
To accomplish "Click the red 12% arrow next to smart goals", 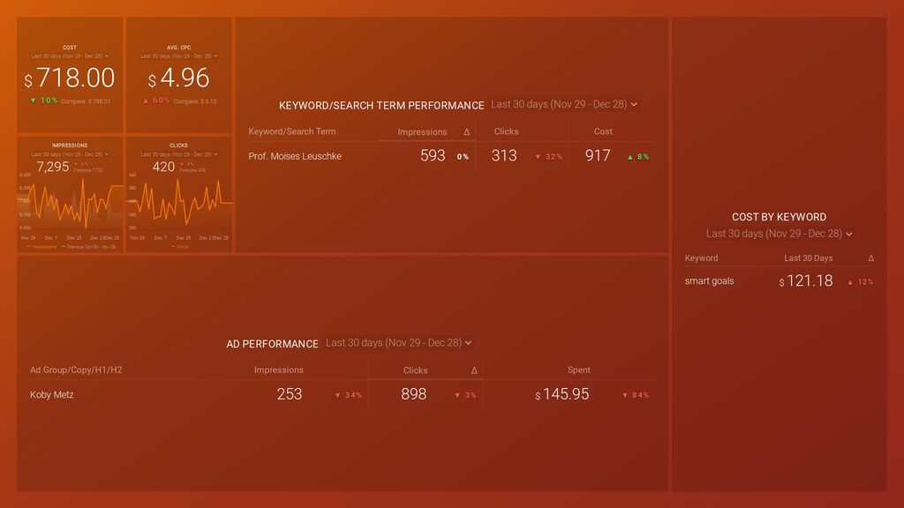I will click(859, 281).
